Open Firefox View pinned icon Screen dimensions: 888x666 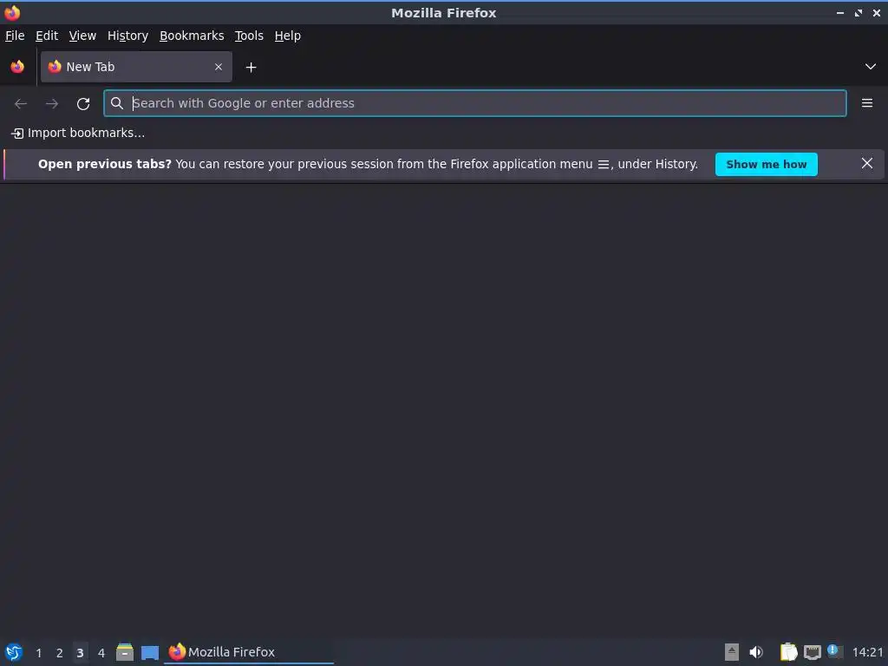[x=17, y=67]
